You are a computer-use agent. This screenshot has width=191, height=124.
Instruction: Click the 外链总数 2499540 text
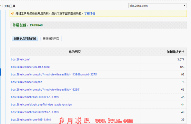point(28,25)
